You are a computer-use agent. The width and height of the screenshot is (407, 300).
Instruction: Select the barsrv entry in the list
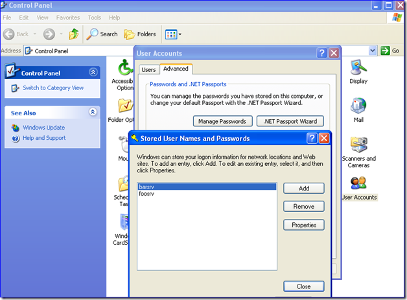[x=207, y=187]
